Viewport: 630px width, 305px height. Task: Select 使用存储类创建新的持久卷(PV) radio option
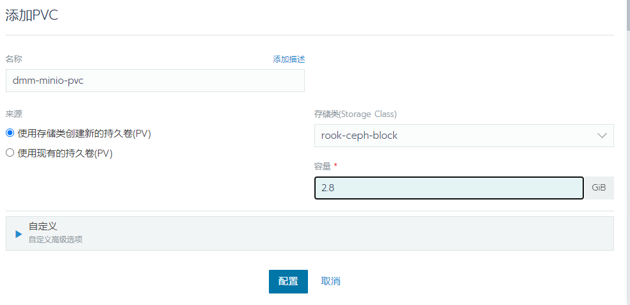10,133
